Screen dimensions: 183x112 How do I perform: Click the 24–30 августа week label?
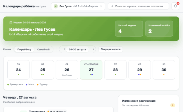(x=77, y=50)
